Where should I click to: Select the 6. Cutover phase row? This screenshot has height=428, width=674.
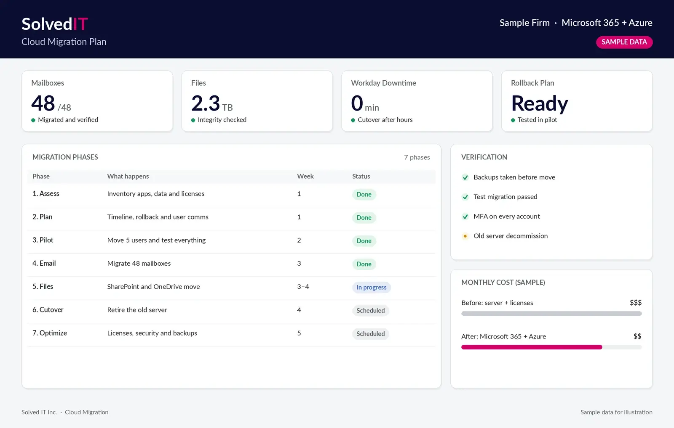click(x=231, y=312)
